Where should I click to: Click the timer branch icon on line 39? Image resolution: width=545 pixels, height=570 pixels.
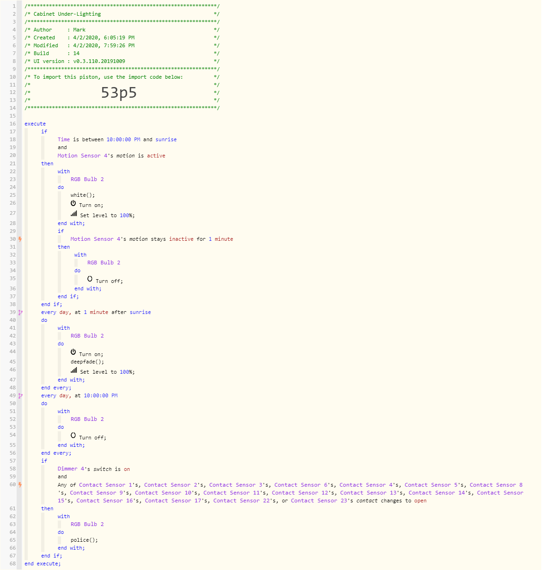(20, 312)
